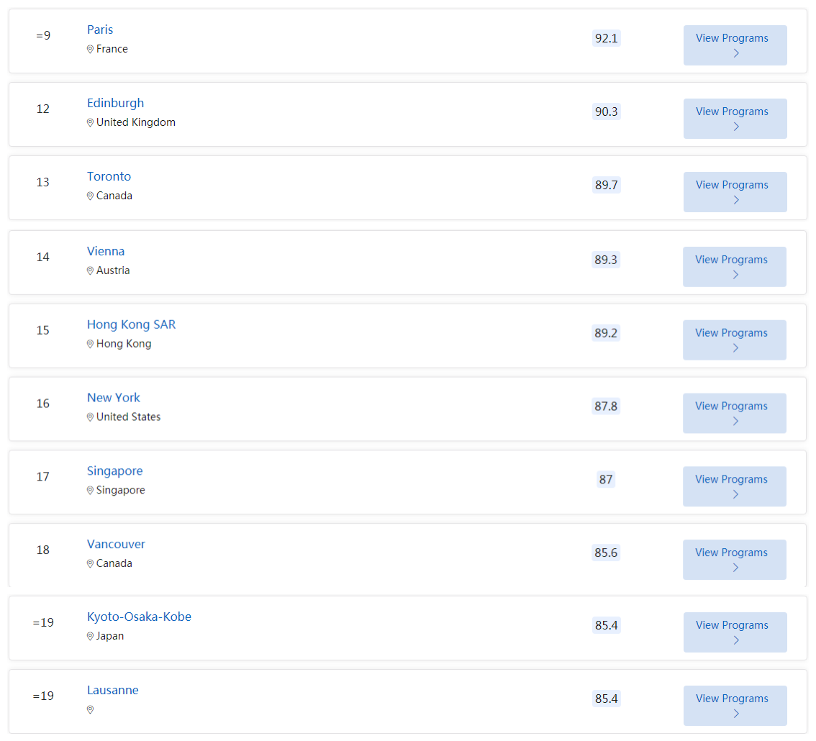View Programs for New York
Image resolution: width=816 pixels, height=741 pixels.
(x=734, y=413)
